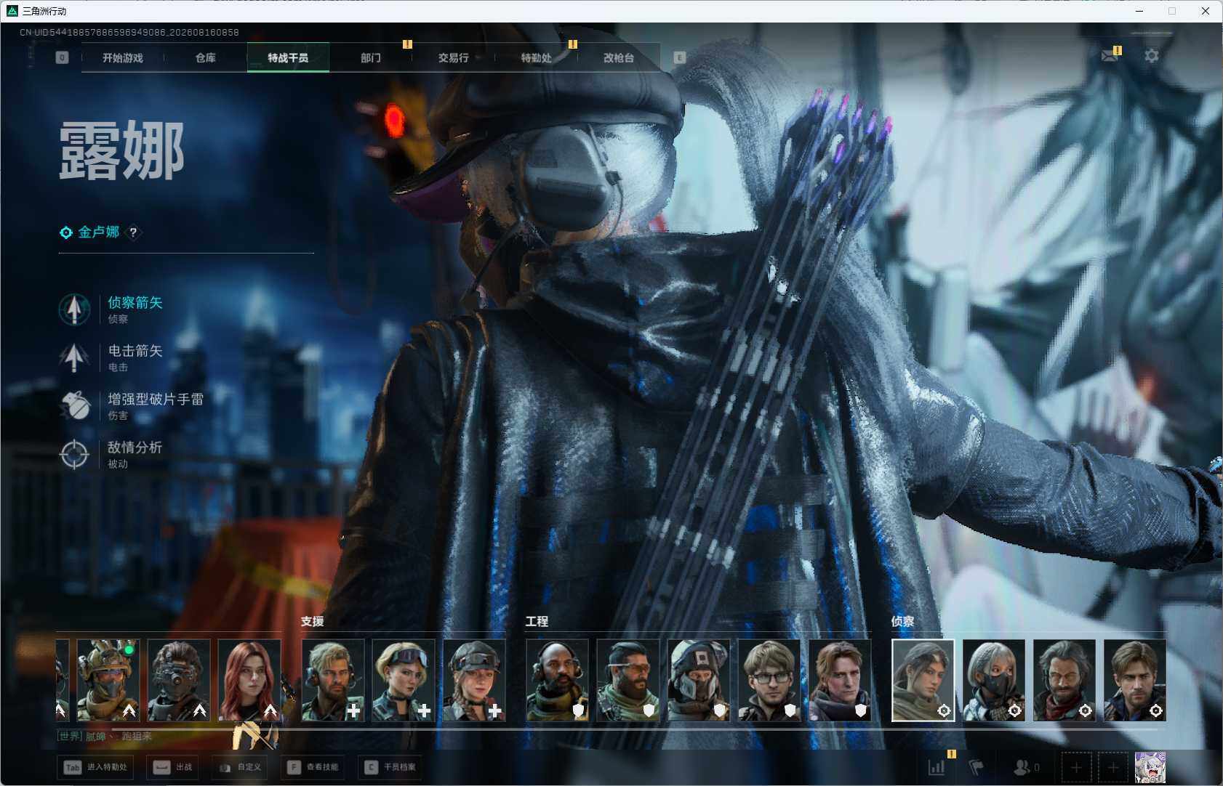Click the help question mark beside 金卢娜

pos(133,232)
